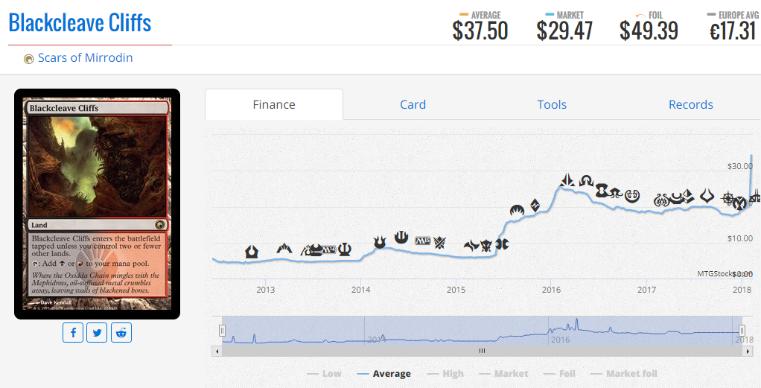Share the card on Reddit
Viewport: 761px width, 388px height.
[x=121, y=333]
